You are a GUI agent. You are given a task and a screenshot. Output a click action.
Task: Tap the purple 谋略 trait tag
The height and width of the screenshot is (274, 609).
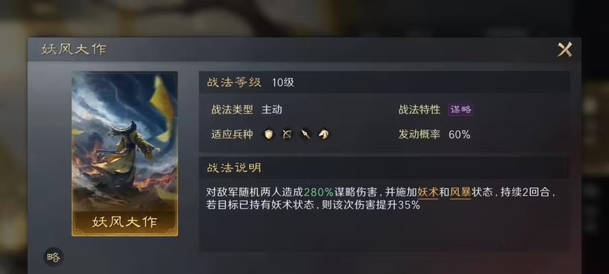pyautogui.click(x=461, y=110)
